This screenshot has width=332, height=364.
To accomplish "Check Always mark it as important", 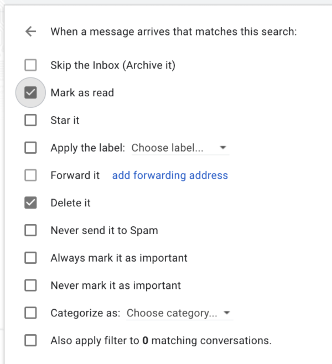I will (30, 258).
